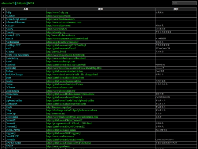Open the aida64.com link
The width and height of the screenshot is (198, 149).
click(58, 26)
